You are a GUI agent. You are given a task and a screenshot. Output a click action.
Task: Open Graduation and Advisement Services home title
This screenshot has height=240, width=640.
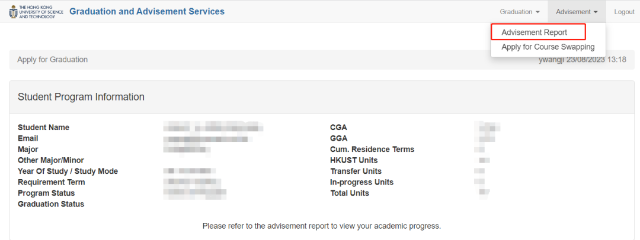coord(147,12)
